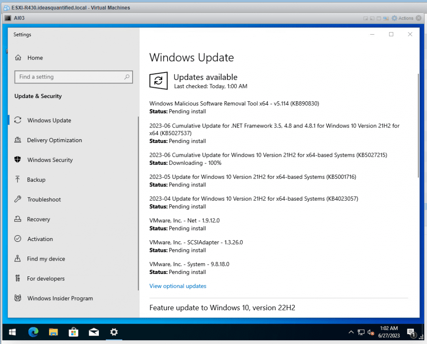Open the Actions dropdown in console header
This screenshot has width=427, height=344.
click(402, 18)
